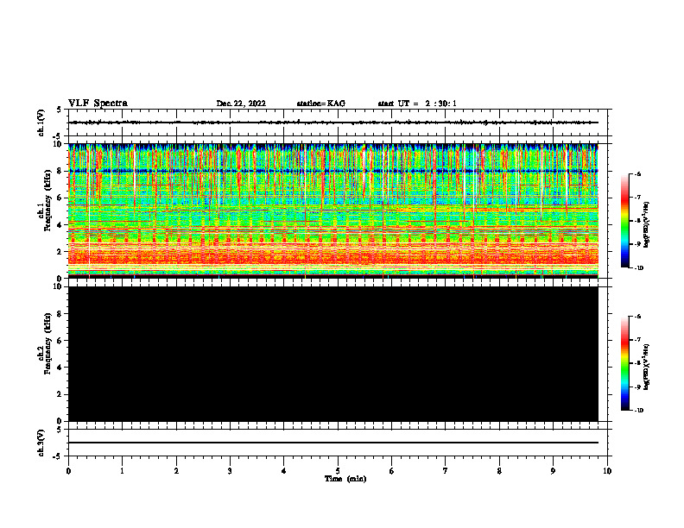Click the ch.1(V) axis label
684x528 pixels.
41,123
